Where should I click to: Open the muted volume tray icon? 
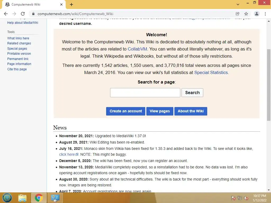pos(246,198)
